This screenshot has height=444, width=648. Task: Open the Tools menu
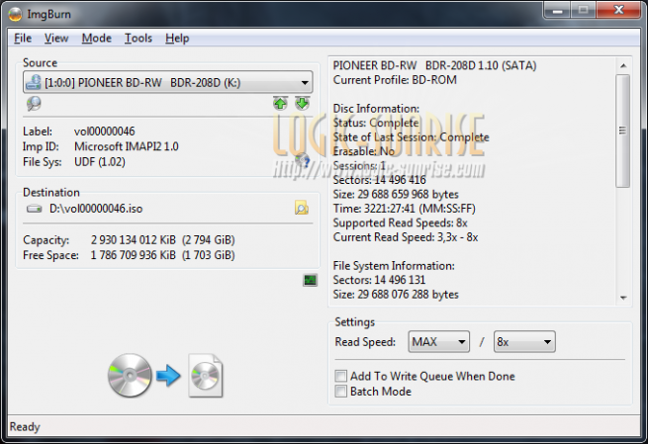[139, 39]
